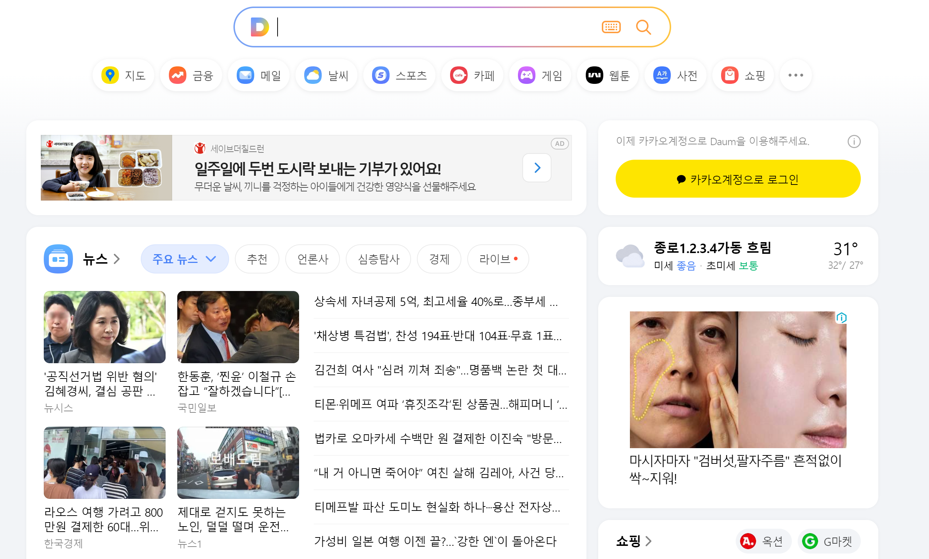
Task: Click 카카오계정으로 로그인 button
Action: click(x=738, y=179)
